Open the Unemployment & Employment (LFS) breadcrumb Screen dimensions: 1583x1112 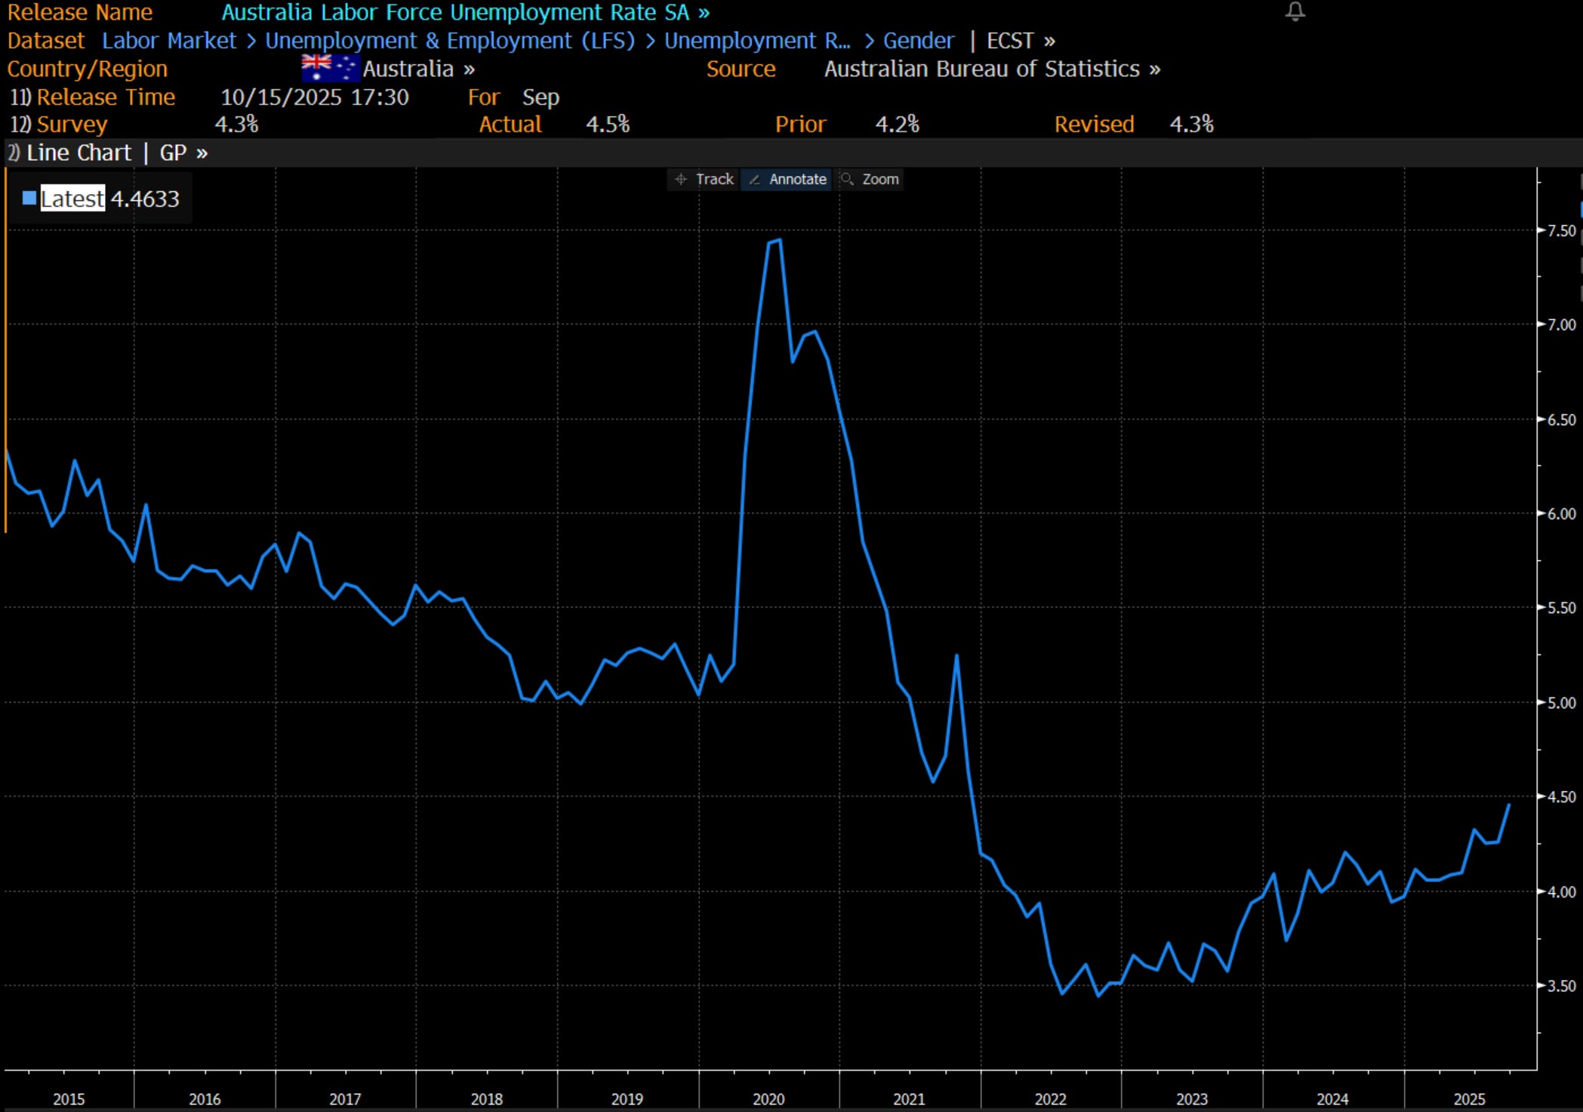pos(450,41)
